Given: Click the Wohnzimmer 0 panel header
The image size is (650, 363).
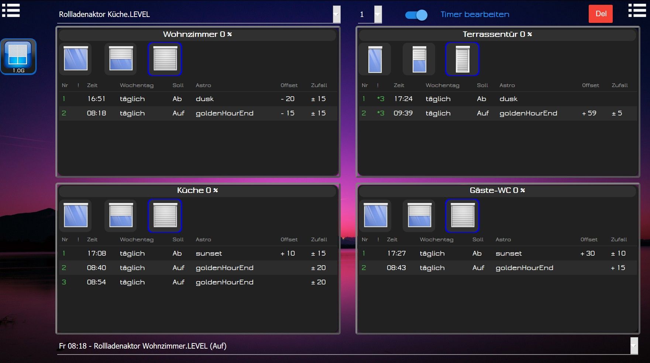Looking at the screenshot, I should coord(197,34).
